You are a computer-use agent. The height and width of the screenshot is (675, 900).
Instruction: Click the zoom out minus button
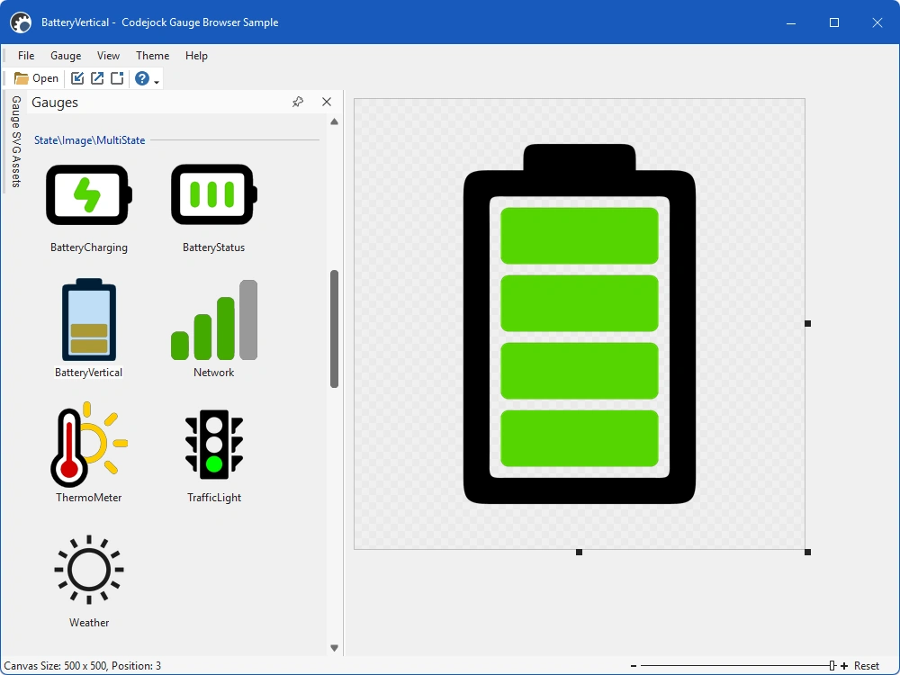[x=634, y=666]
